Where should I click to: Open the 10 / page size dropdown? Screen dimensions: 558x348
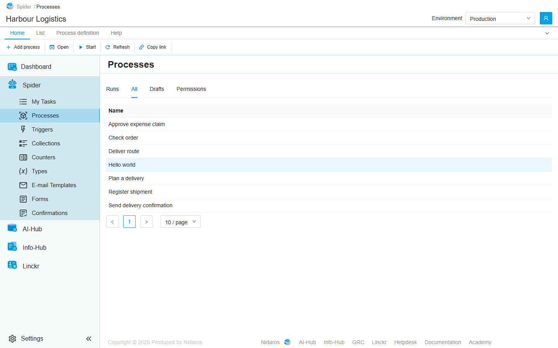click(x=181, y=222)
